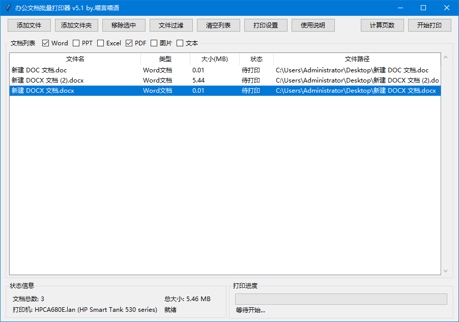Close the 办公文档批量打印器 window
459x322 pixels.
[x=447, y=8]
